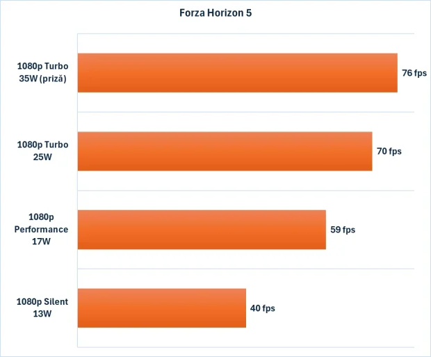Select the 1080p Performance 17W axis label
Screen dimensions: 431x357
pyautogui.click(x=43, y=229)
